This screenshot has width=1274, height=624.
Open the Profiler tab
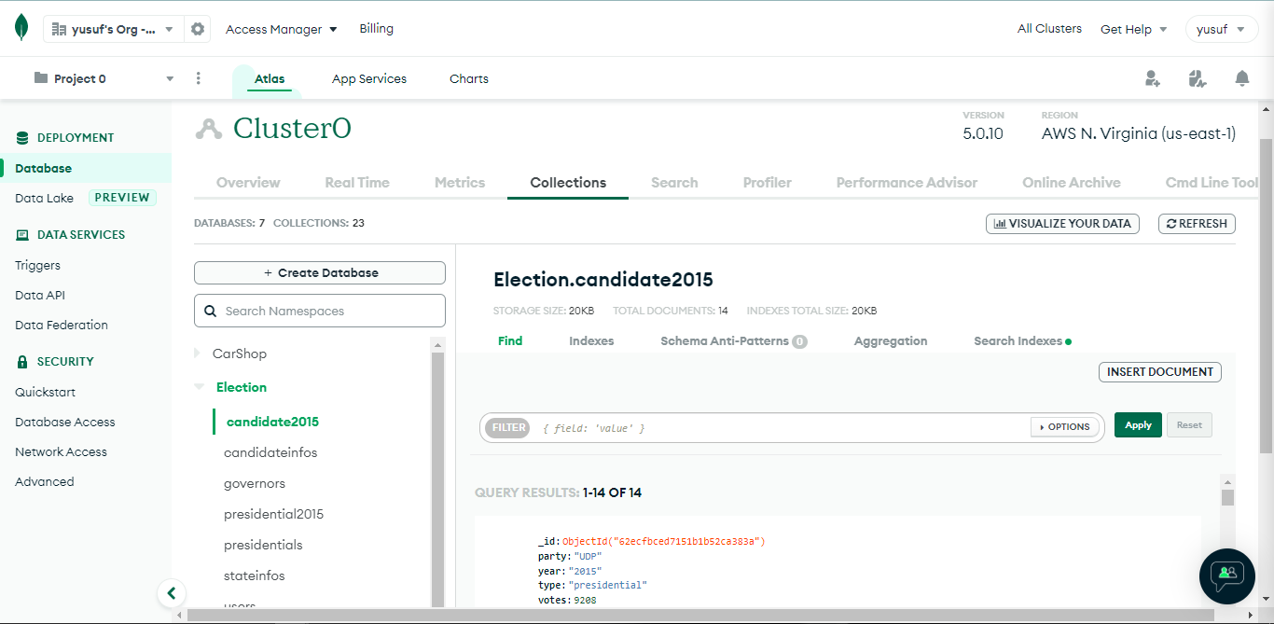tap(768, 183)
